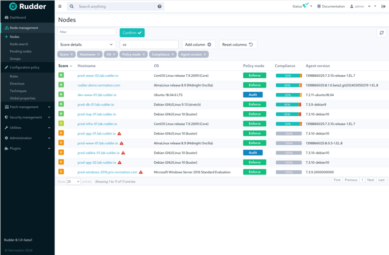Expand Administration menu

27,138
